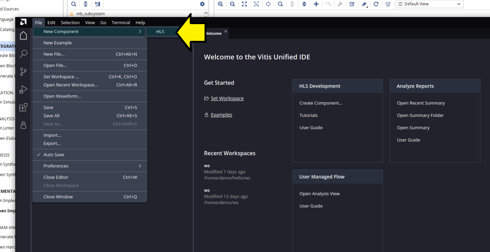Select HLS from the submenu
The height and width of the screenshot is (252, 490).
coord(160,32)
